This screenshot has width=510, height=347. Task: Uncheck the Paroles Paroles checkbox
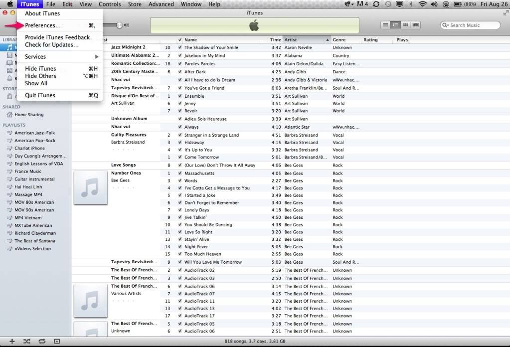[180, 64]
